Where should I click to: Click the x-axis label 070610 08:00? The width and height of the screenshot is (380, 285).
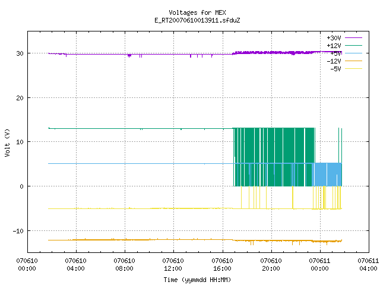(x=124, y=265)
